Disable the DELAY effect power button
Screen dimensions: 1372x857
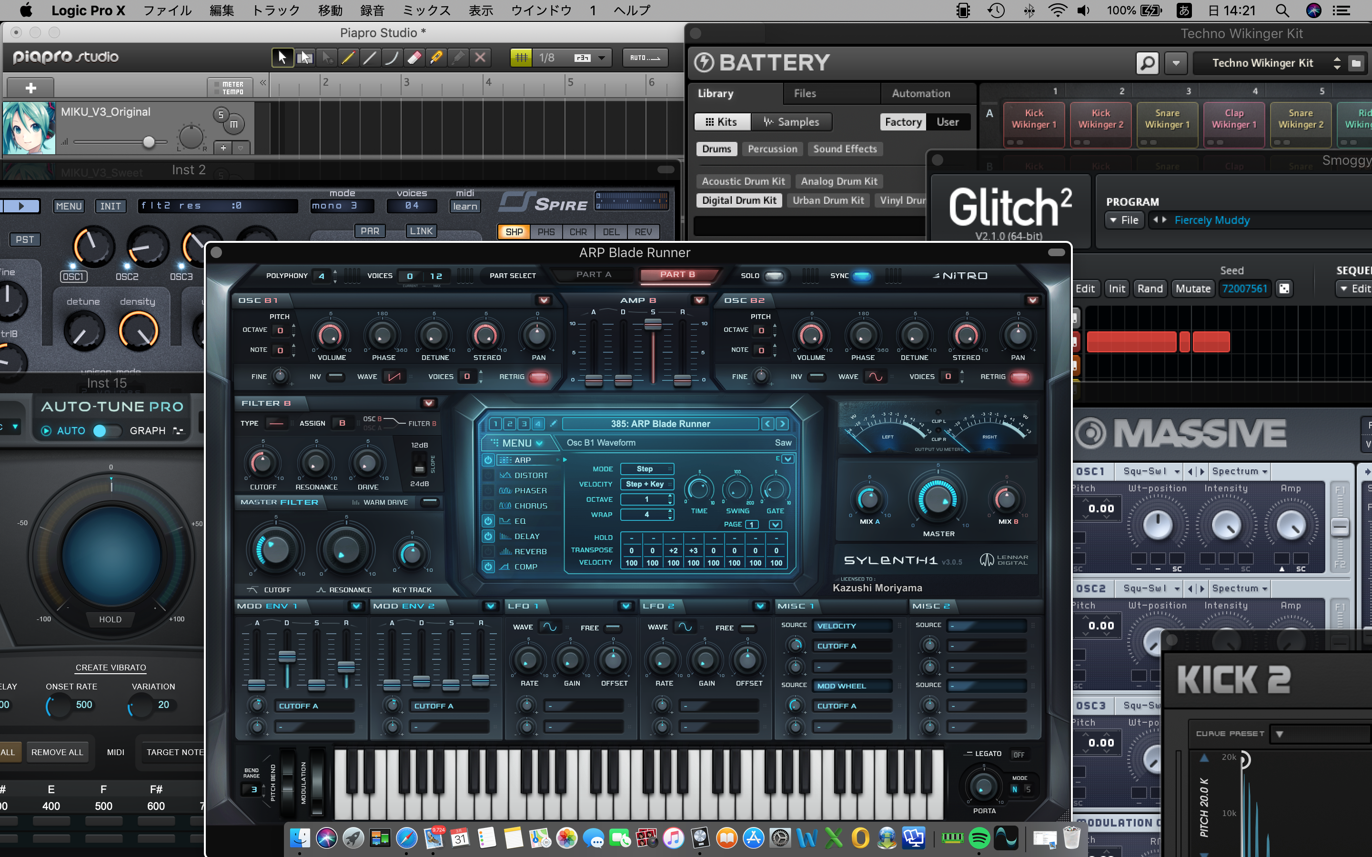coord(488,536)
